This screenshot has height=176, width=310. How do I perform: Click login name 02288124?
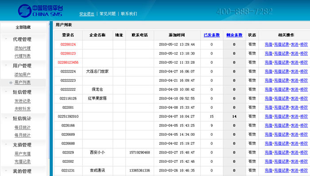[68, 44]
